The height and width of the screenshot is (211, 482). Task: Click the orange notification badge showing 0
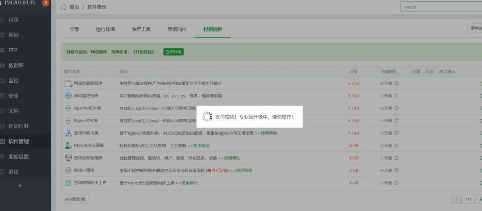tap(46, 3)
